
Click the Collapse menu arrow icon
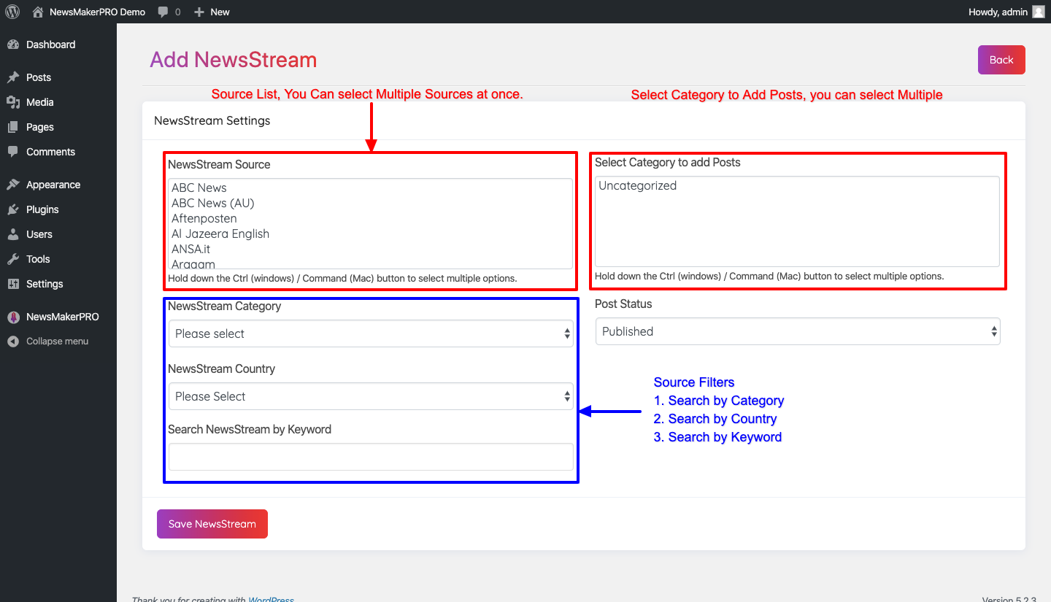point(13,341)
